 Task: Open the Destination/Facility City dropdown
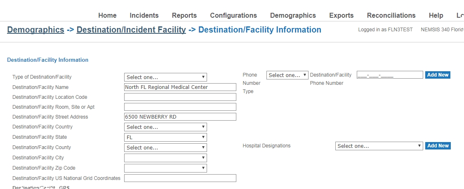(165, 158)
